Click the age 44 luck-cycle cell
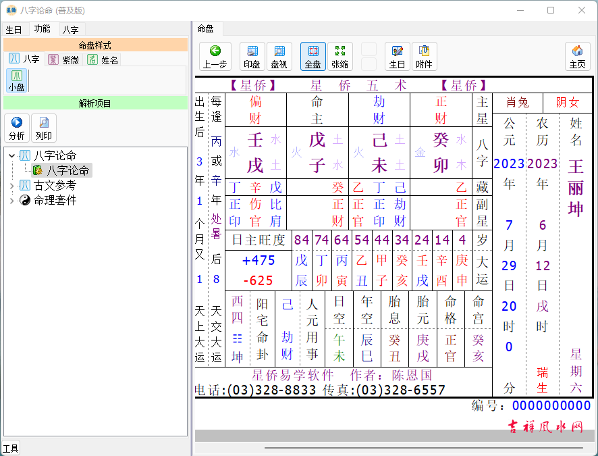Viewport: 598px width, 456px height. [382, 240]
